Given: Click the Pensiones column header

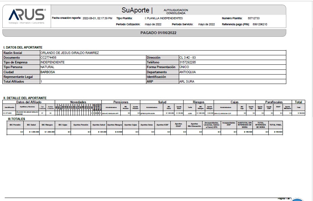Looking at the screenshot, I should click(x=121, y=102).
